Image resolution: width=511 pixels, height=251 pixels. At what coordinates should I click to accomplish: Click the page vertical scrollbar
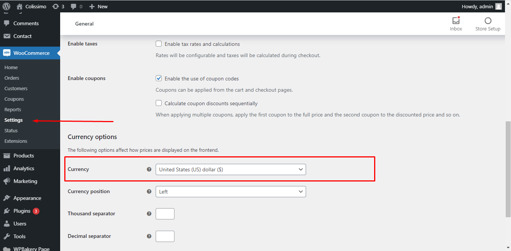coord(508,169)
